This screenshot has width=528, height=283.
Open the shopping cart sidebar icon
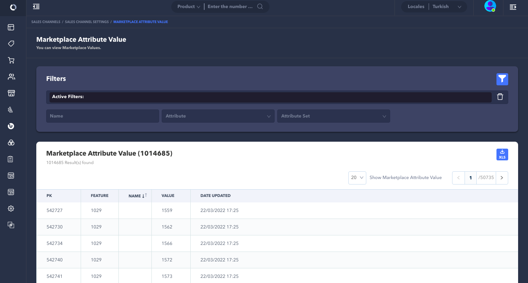[11, 60]
